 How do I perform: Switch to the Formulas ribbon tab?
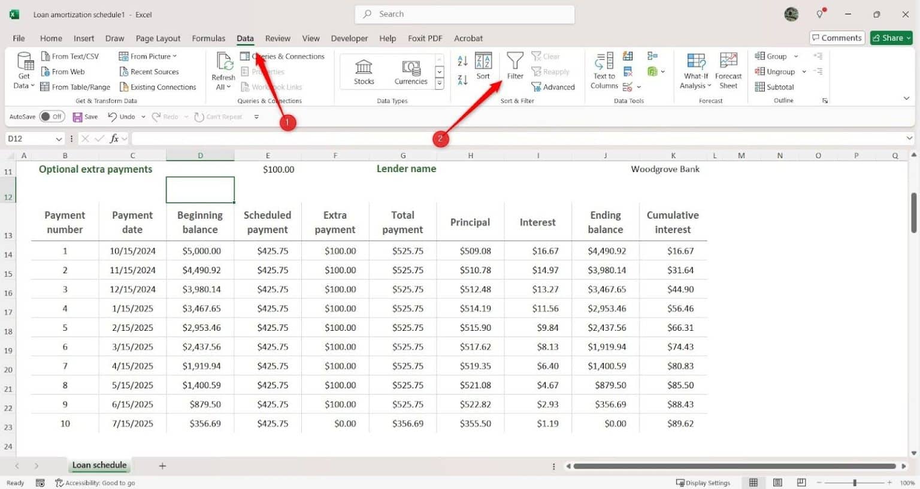click(208, 38)
